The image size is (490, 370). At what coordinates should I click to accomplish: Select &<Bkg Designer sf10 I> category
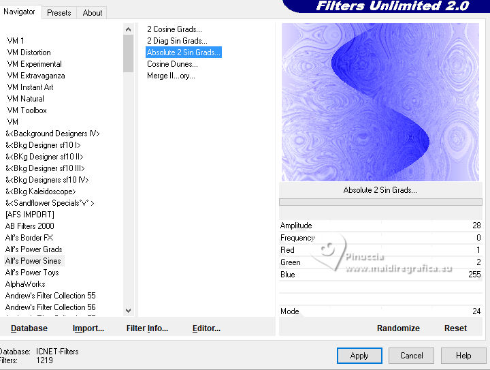point(43,145)
